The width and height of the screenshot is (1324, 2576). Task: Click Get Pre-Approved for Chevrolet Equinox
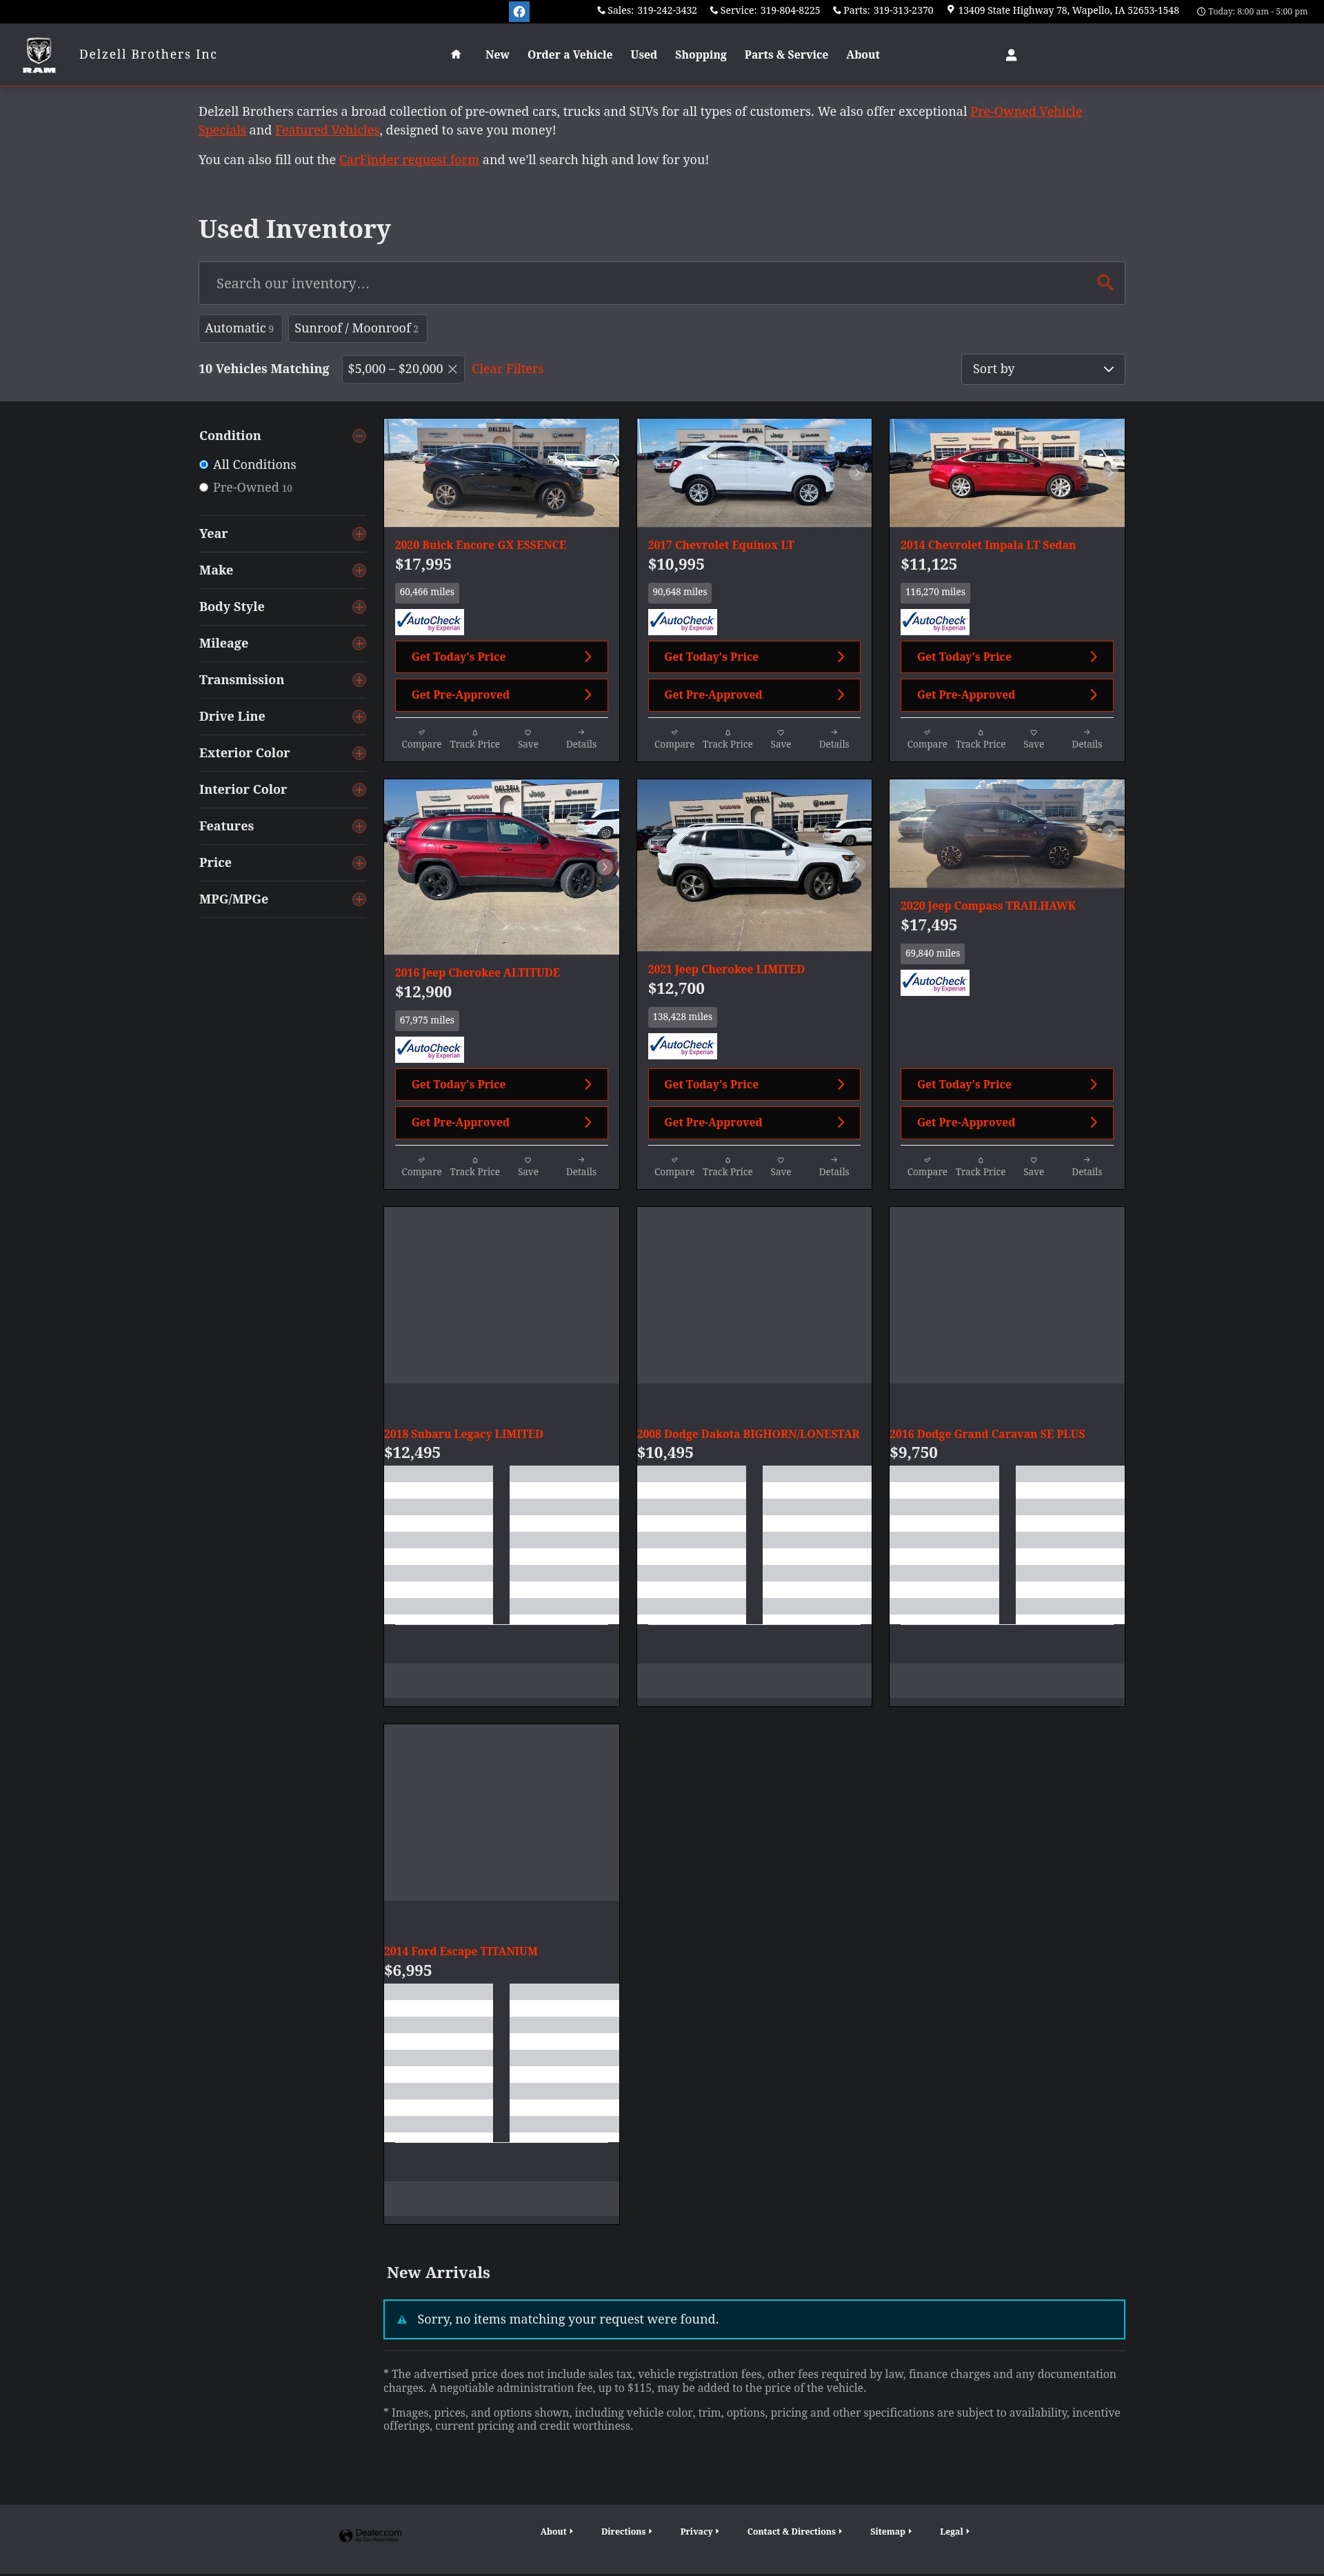coord(754,695)
